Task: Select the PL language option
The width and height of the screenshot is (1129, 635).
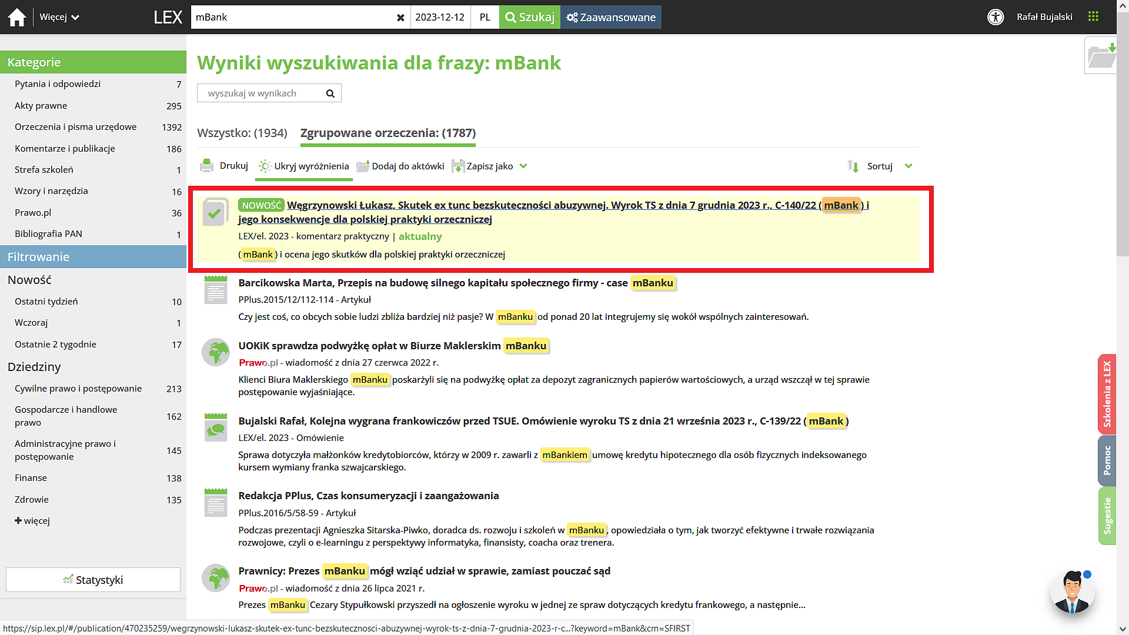Action: (485, 17)
